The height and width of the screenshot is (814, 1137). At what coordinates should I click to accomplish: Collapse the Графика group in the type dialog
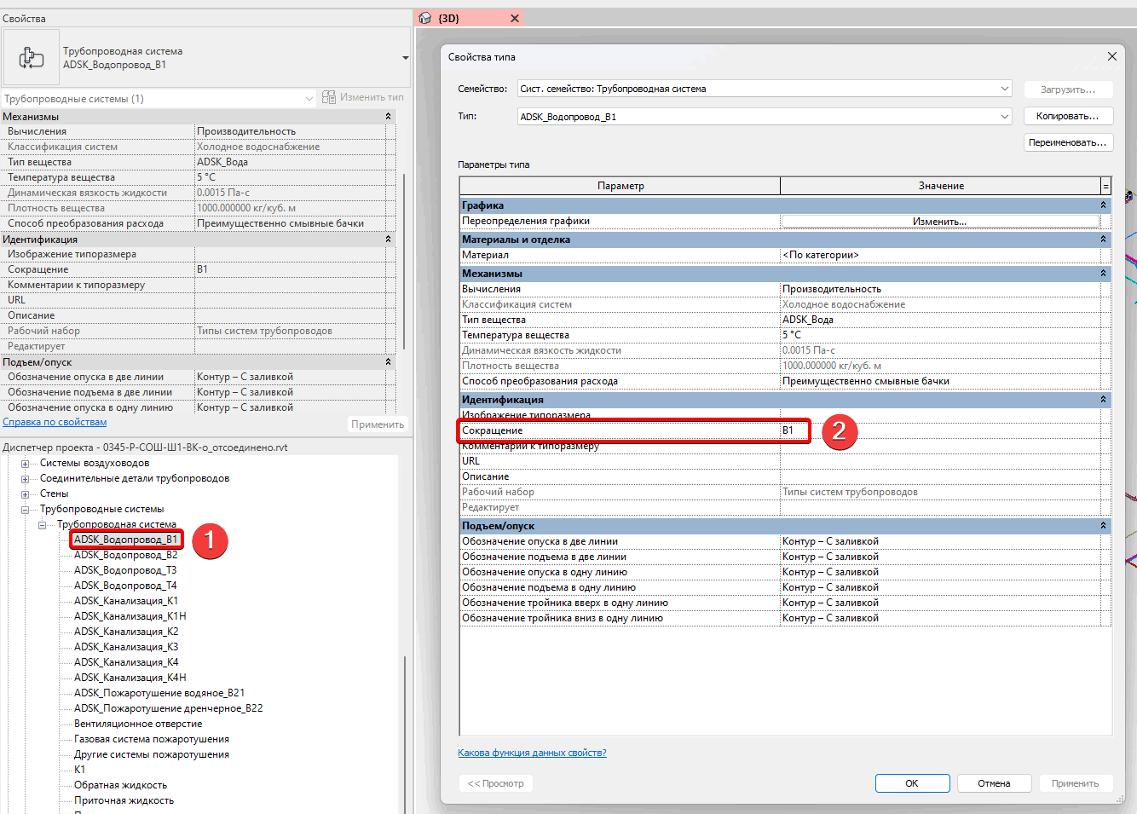(1103, 205)
